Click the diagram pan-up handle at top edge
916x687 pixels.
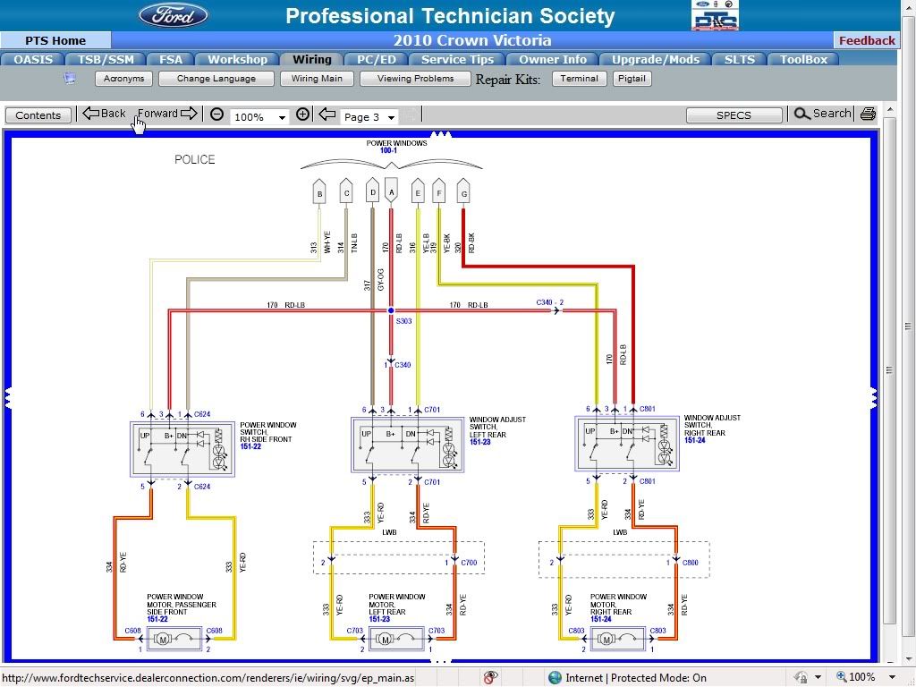click(440, 134)
